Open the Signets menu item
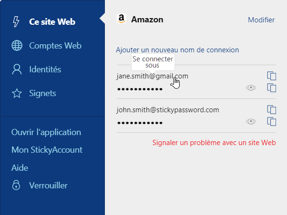Viewport: 287px width, 215px height. coord(42,93)
